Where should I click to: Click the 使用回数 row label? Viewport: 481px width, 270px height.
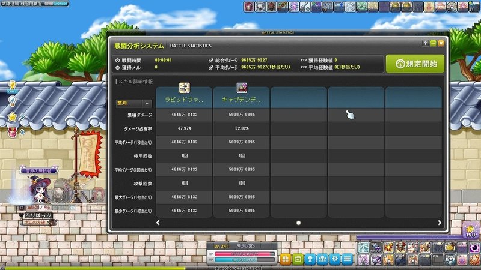(142, 156)
